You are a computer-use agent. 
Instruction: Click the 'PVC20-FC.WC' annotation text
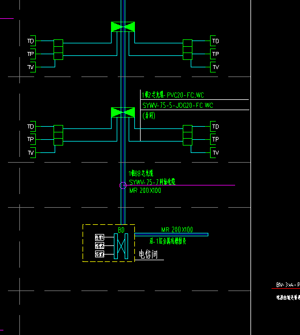186,95
